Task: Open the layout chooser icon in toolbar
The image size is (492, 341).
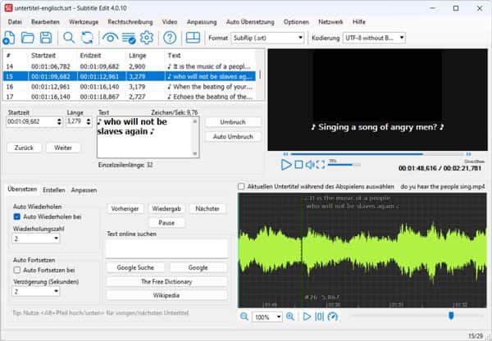Action: coord(193,38)
